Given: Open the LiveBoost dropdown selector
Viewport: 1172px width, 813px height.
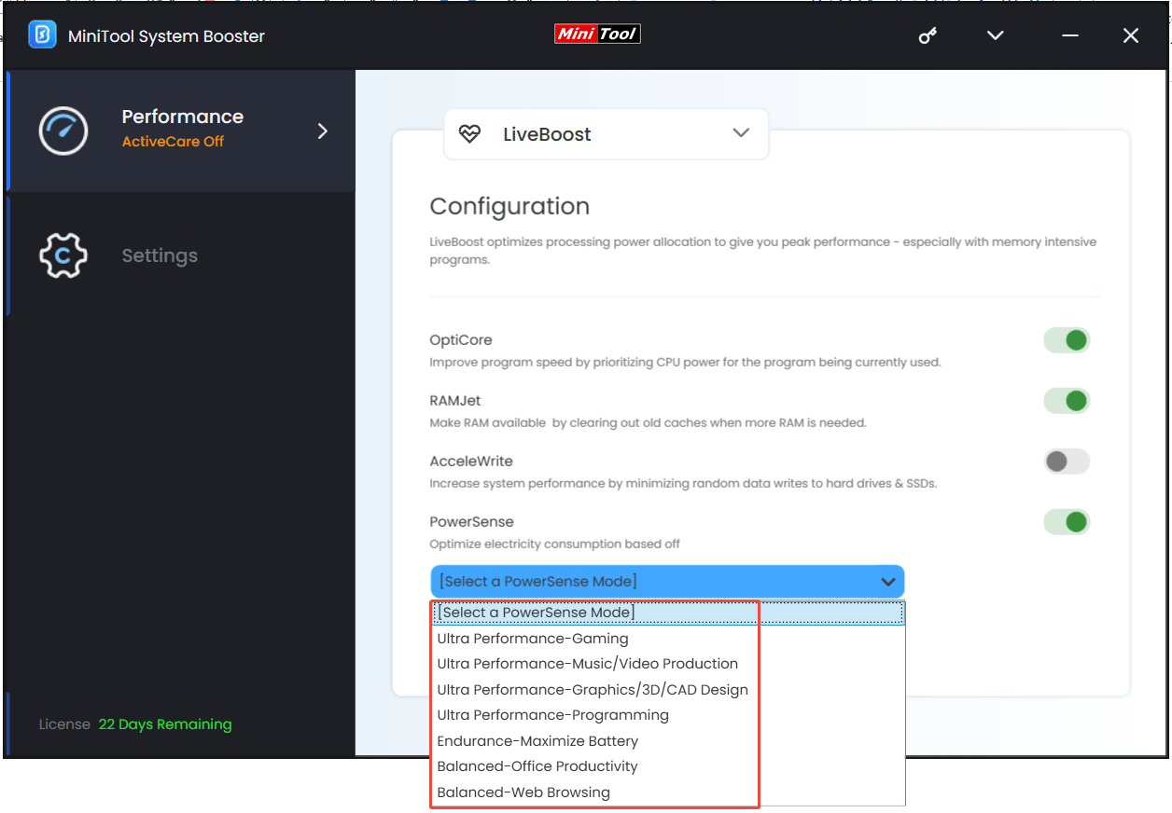Looking at the screenshot, I should coord(606,134).
